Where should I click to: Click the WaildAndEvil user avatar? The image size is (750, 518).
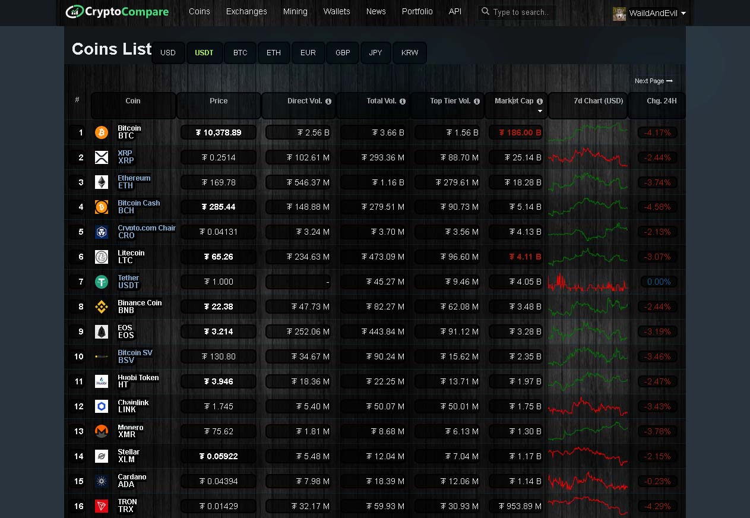pos(619,14)
